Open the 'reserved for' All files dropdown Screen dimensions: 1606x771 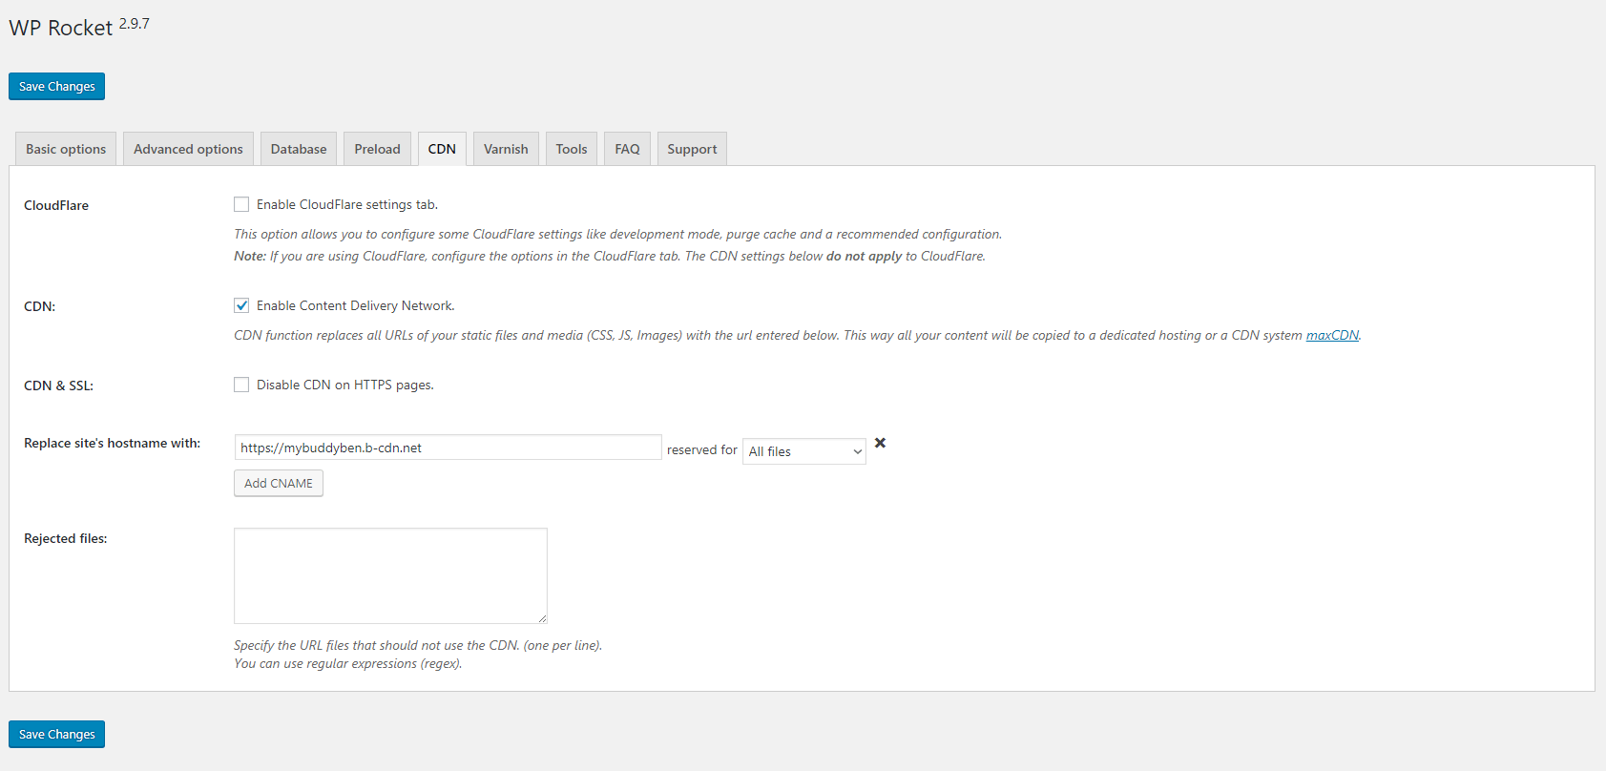coord(804,451)
